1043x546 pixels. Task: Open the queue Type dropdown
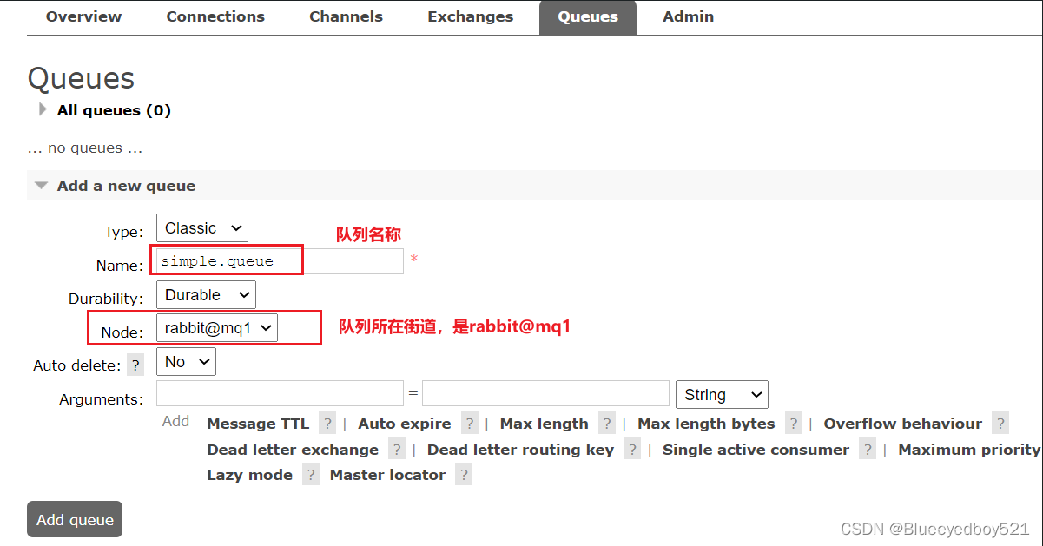[201, 227]
